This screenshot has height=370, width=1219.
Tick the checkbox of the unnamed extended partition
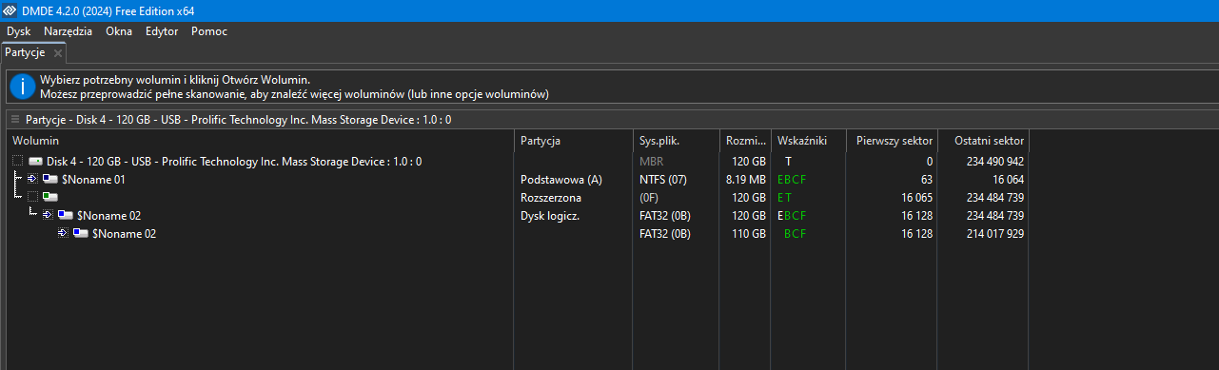[33, 197]
